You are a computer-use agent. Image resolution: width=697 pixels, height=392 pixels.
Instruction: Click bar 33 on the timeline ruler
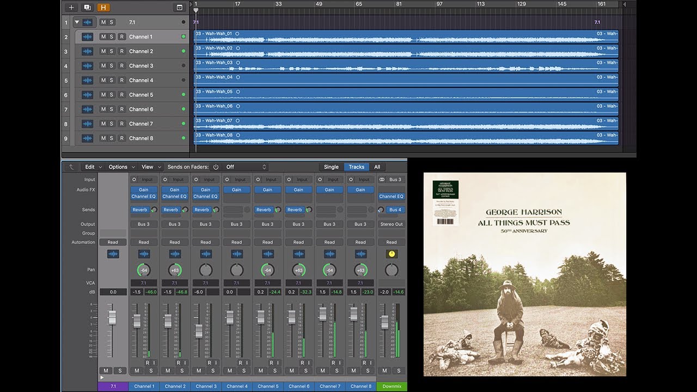point(278,4)
